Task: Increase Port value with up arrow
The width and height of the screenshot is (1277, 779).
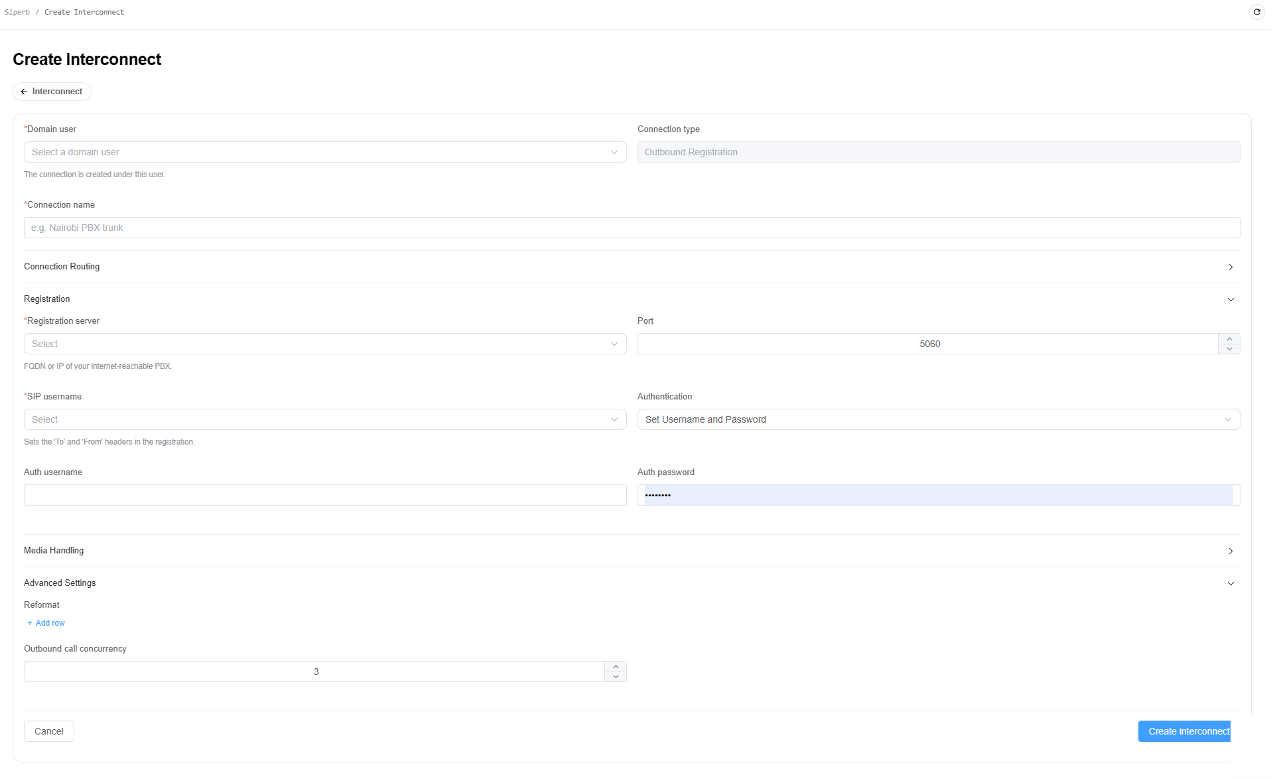Action: 1229,338
